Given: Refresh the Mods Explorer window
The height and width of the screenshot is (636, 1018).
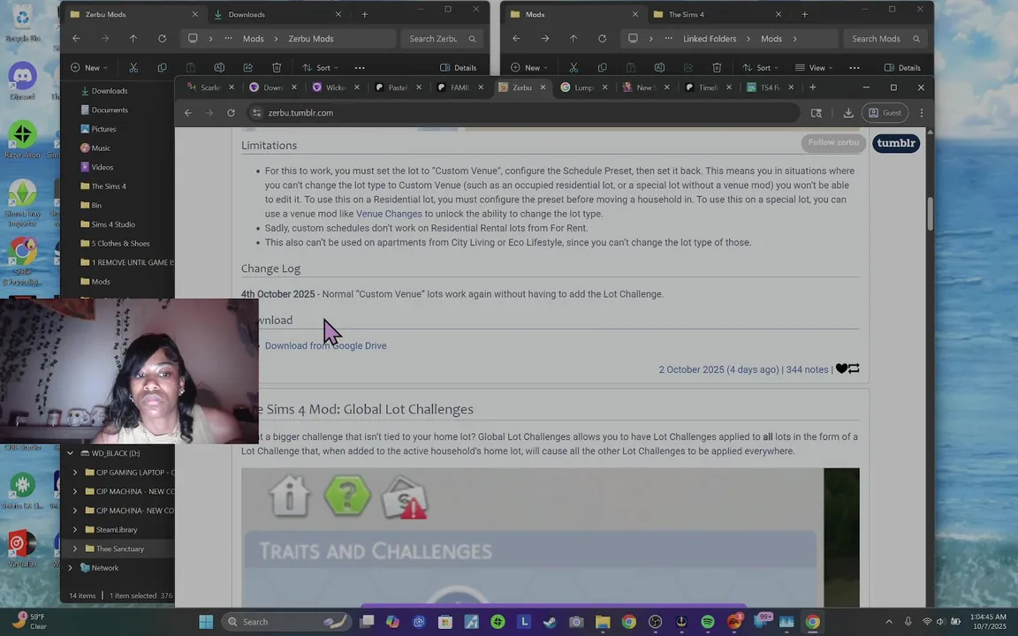Looking at the screenshot, I should click(x=602, y=39).
